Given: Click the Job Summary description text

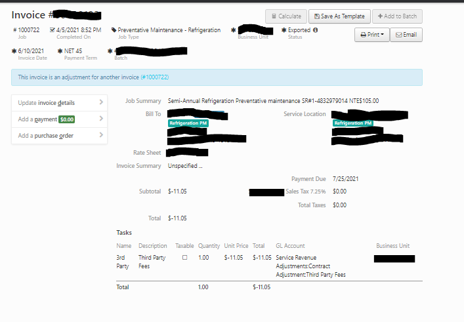Looking at the screenshot, I should [273, 101].
